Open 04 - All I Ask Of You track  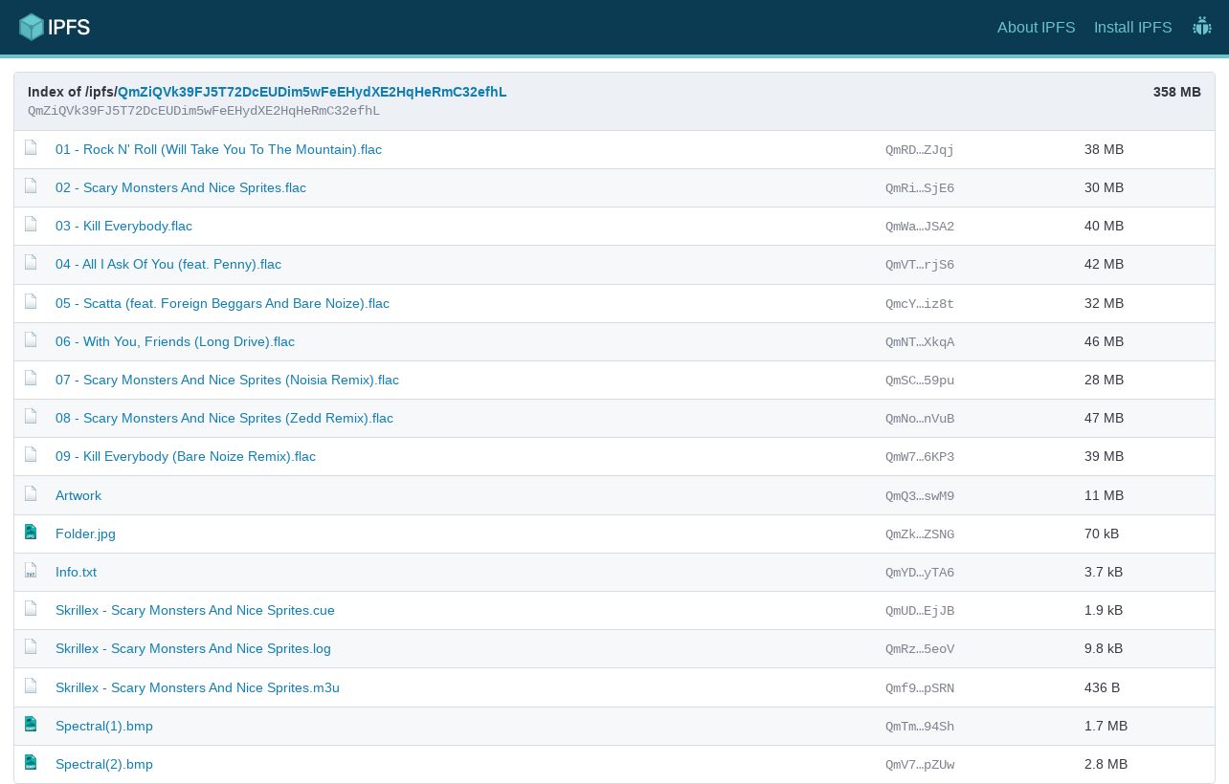pyautogui.click(x=168, y=264)
